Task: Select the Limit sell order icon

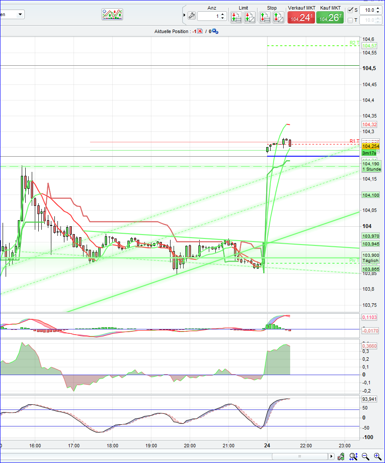Action: [x=250, y=17]
